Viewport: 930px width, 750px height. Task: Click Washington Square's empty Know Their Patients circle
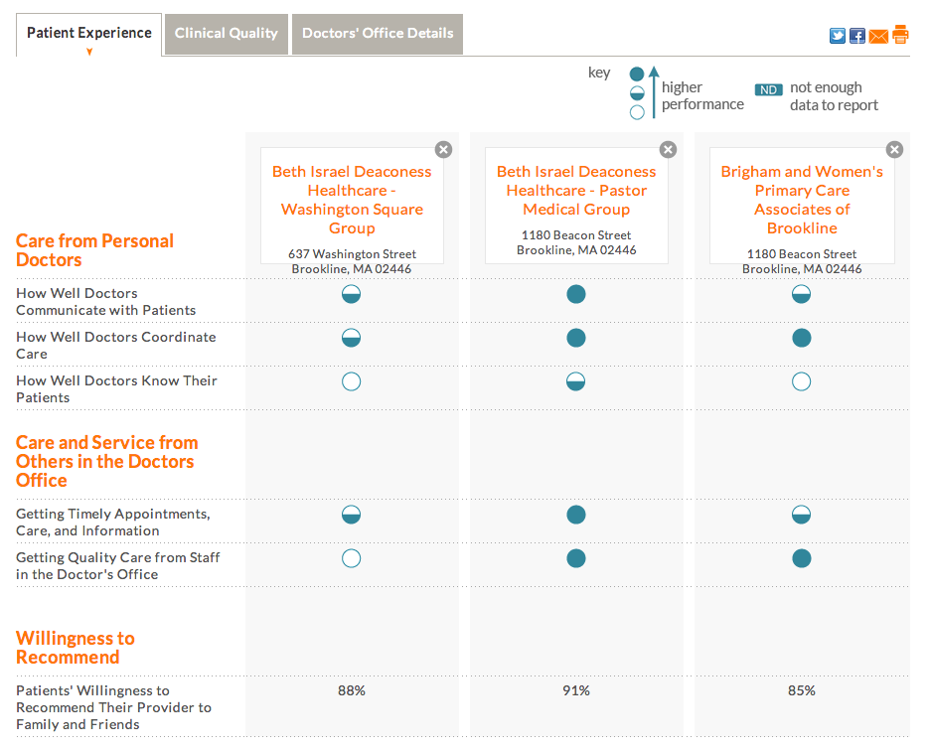click(351, 381)
